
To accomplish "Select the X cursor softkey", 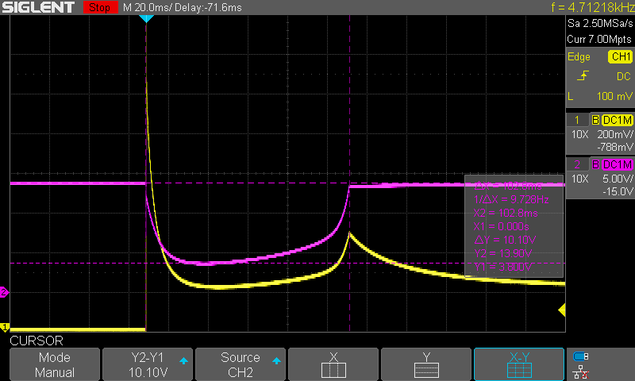I will click(333, 365).
